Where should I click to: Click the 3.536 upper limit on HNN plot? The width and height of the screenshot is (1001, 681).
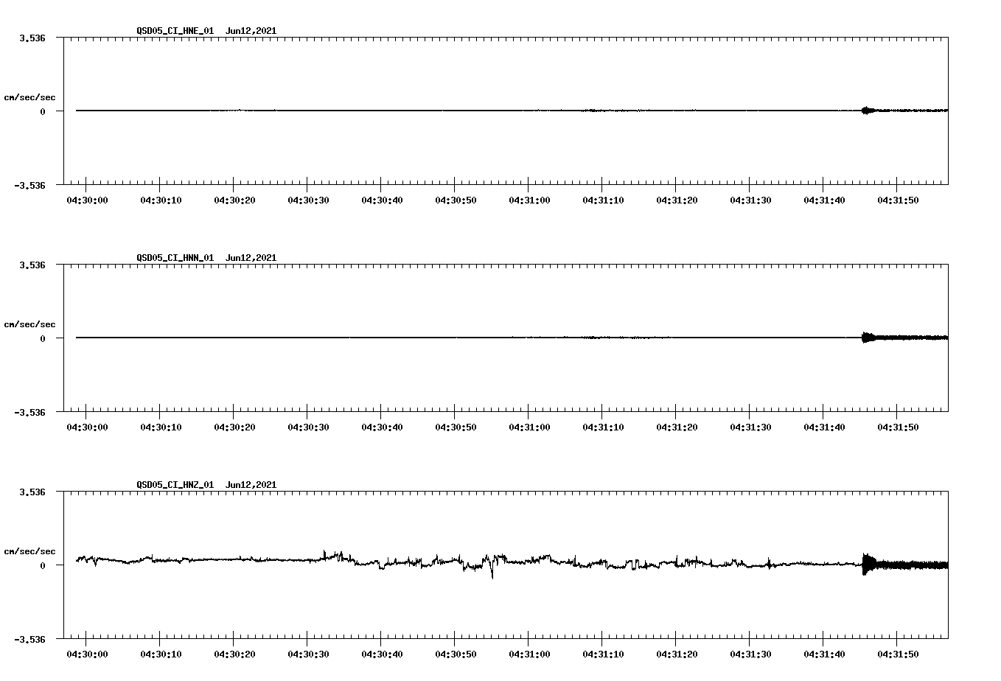[32, 265]
